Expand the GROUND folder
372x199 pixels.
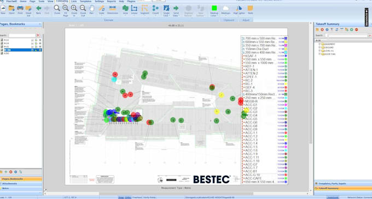[x=319, y=47]
